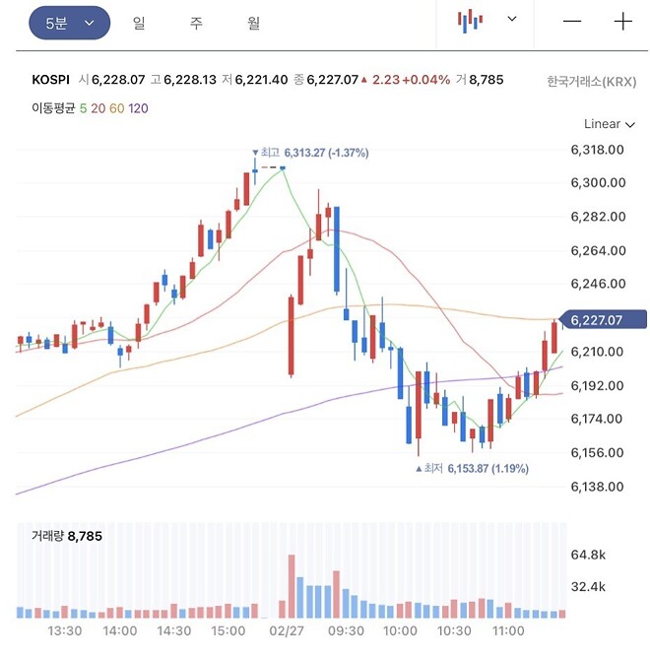Select the 최고 6,313.27 high marker
The width and height of the screenshot is (650, 659).
(310, 153)
